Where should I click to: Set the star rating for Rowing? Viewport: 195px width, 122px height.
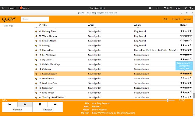(x=186, y=45)
